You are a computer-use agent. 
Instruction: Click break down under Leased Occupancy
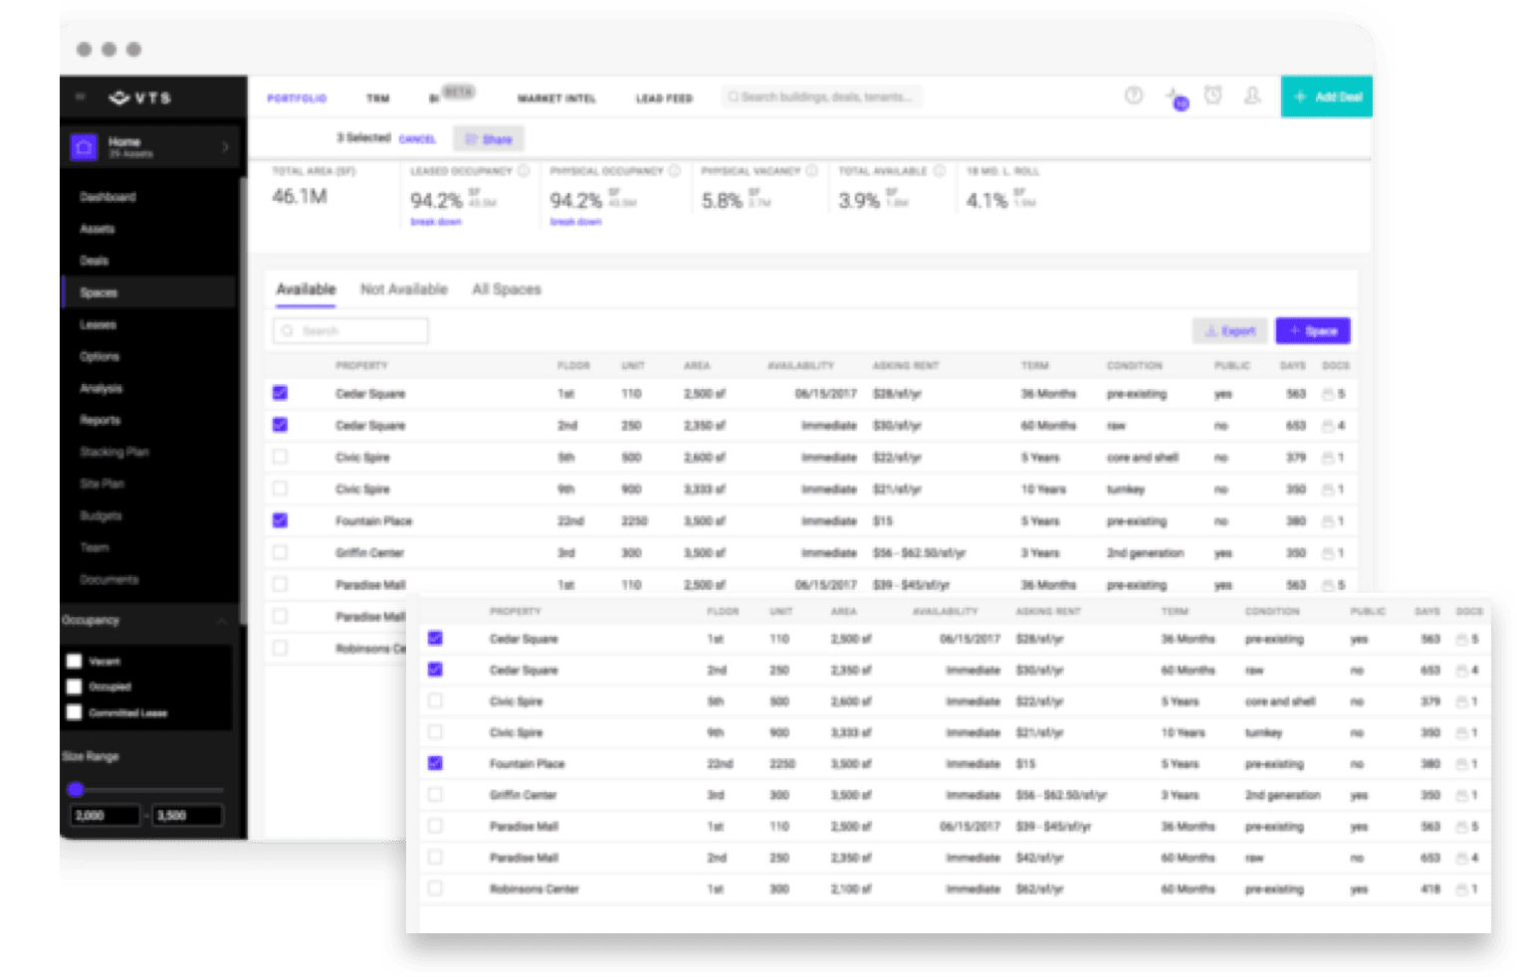point(436,222)
